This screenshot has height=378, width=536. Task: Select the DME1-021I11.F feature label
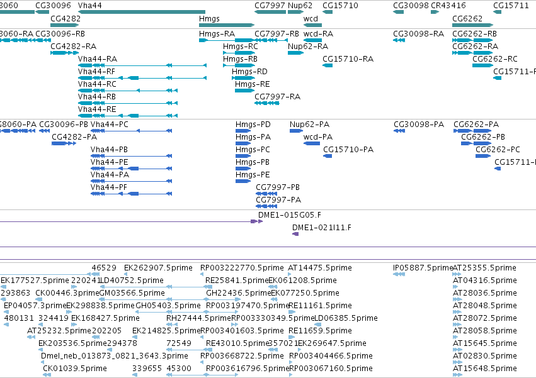[322, 228]
